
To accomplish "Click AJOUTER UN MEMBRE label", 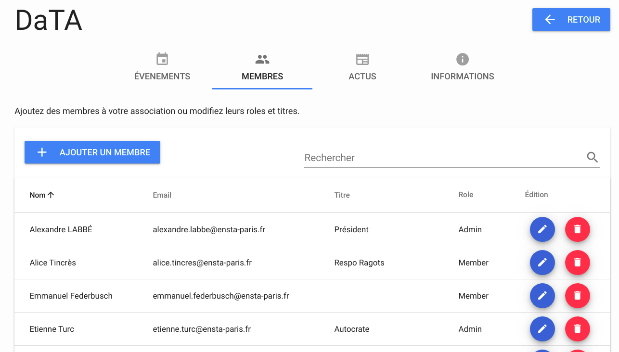I will pyautogui.click(x=105, y=152).
